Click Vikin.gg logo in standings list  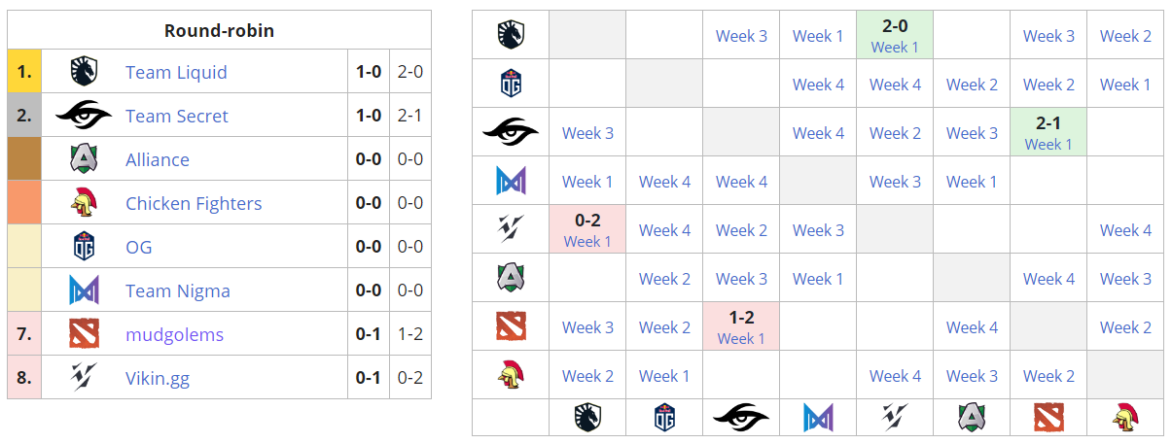click(x=85, y=378)
